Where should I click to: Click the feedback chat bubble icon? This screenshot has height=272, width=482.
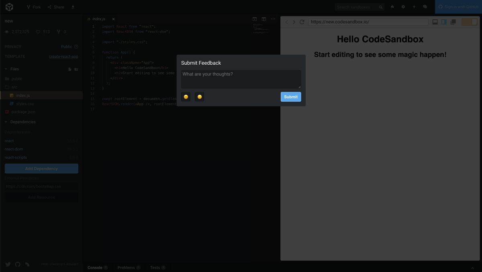click(x=425, y=7)
